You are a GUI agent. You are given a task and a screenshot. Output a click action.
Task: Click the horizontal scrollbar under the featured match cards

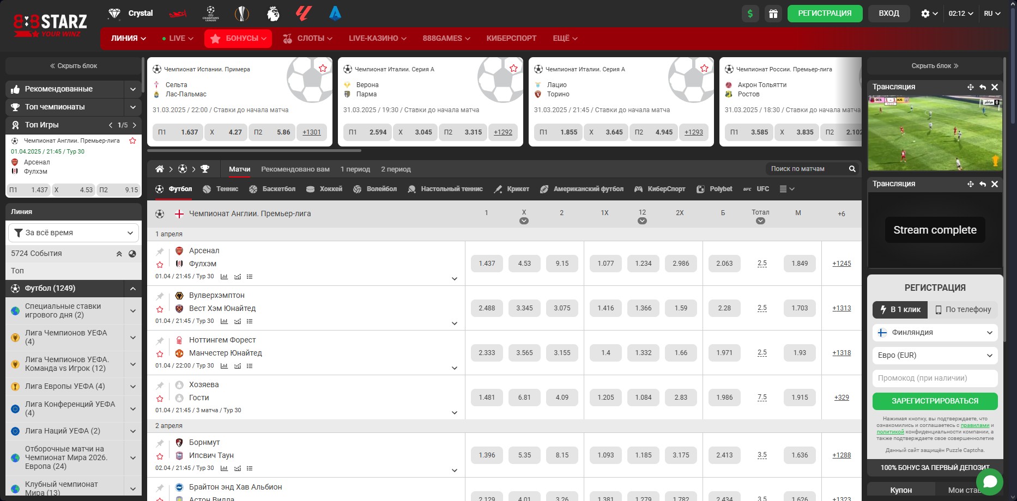point(254,151)
